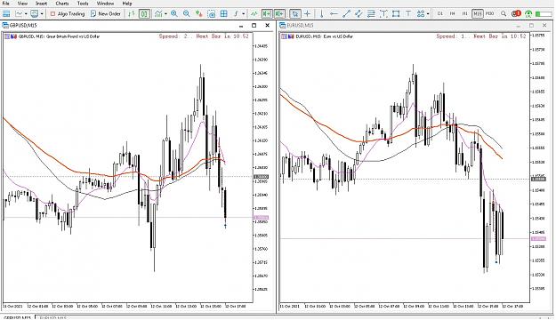Click the line chart type icon
This screenshot has width=556, height=320.
(x=158, y=14)
